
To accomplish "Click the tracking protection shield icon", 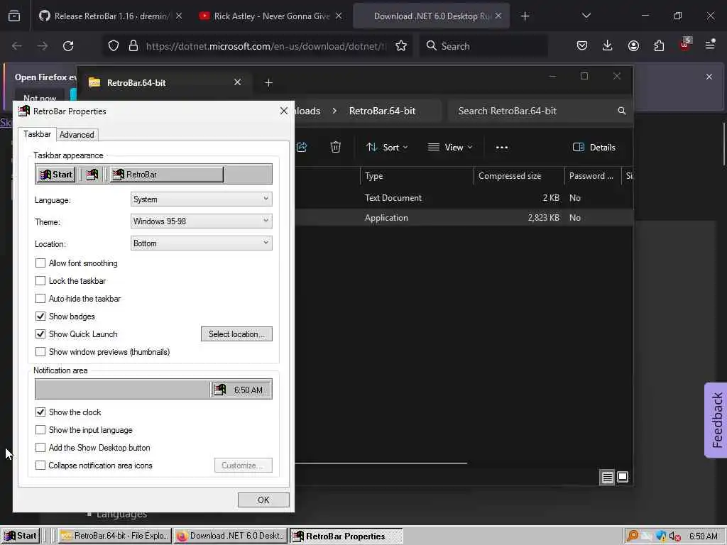I will (x=114, y=46).
